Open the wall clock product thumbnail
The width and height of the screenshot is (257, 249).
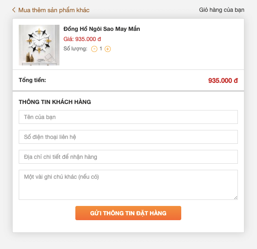39,45
